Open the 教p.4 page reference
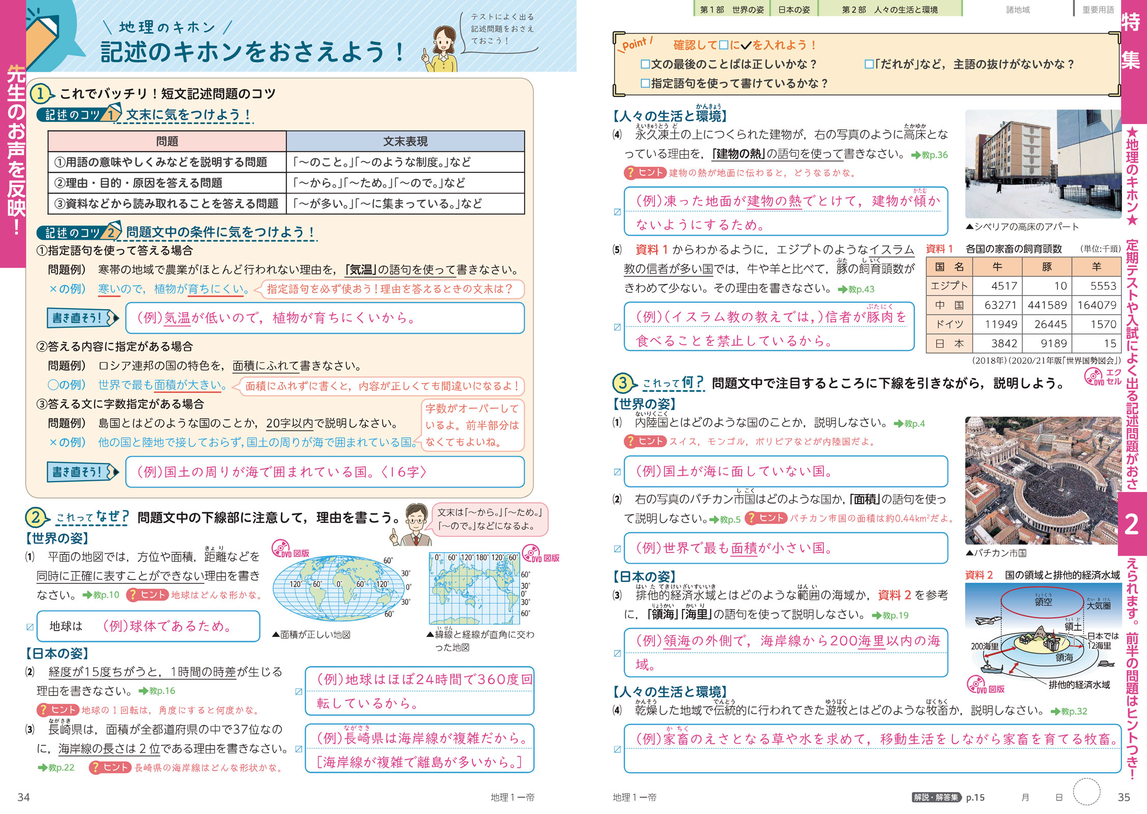1147x814 pixels. pyautogui.click(x=910, y=423)
